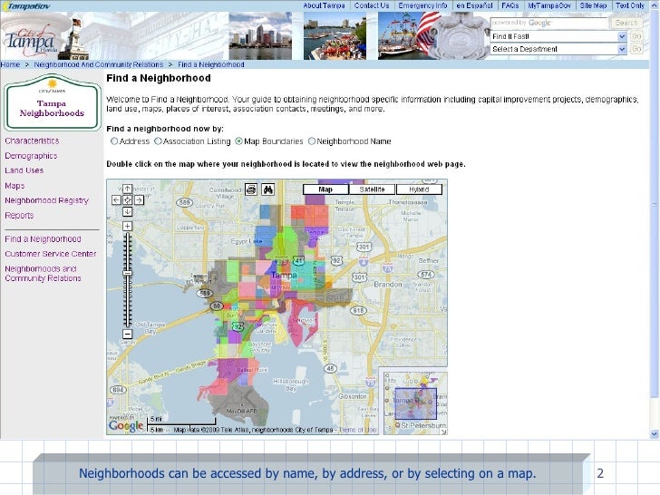Open the Find a Neighborhood sidebar link

tap(43, 239)
